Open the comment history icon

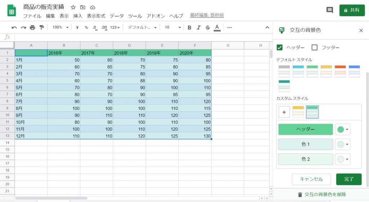(329, 10)
